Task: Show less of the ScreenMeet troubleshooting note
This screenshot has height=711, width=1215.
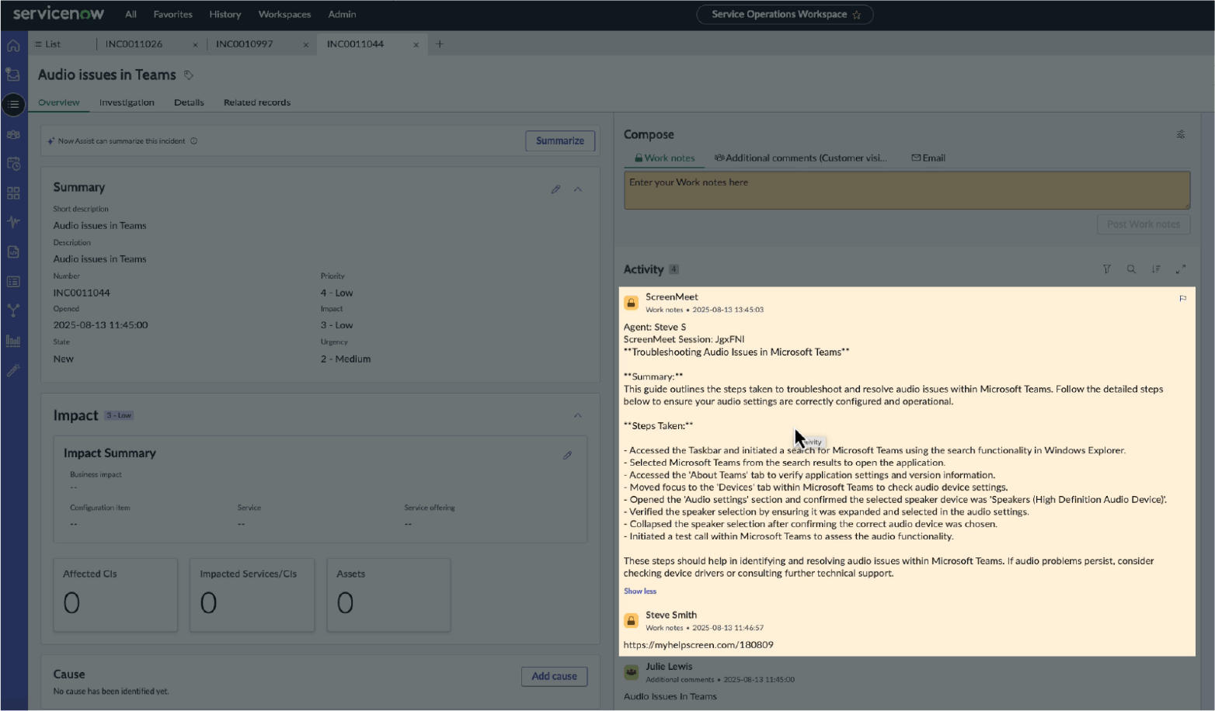Action: pos(639,591)
